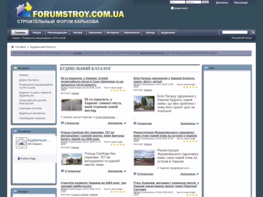Click the Follow Page Facebook button
Viewport: 263px width, 197px height.
pyautogui.click(x=27, y=159)
